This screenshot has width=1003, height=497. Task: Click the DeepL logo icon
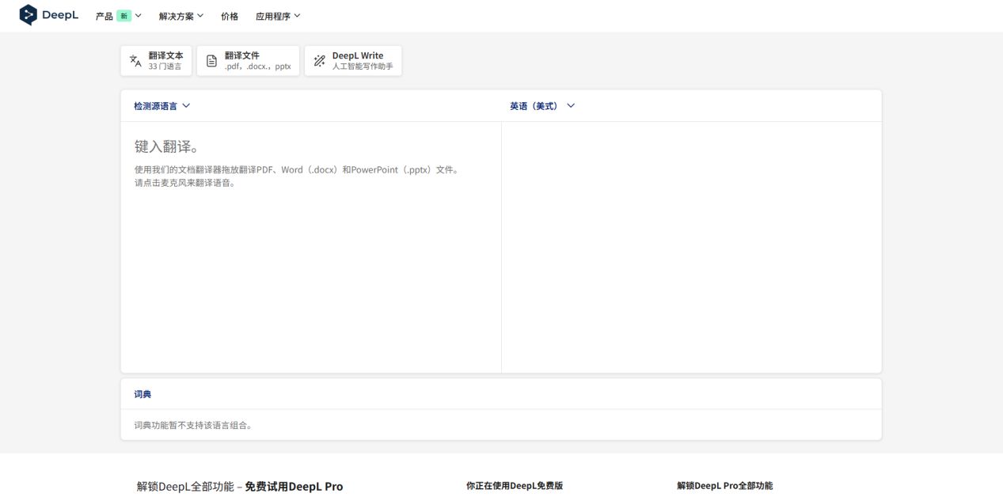[28, 15]
